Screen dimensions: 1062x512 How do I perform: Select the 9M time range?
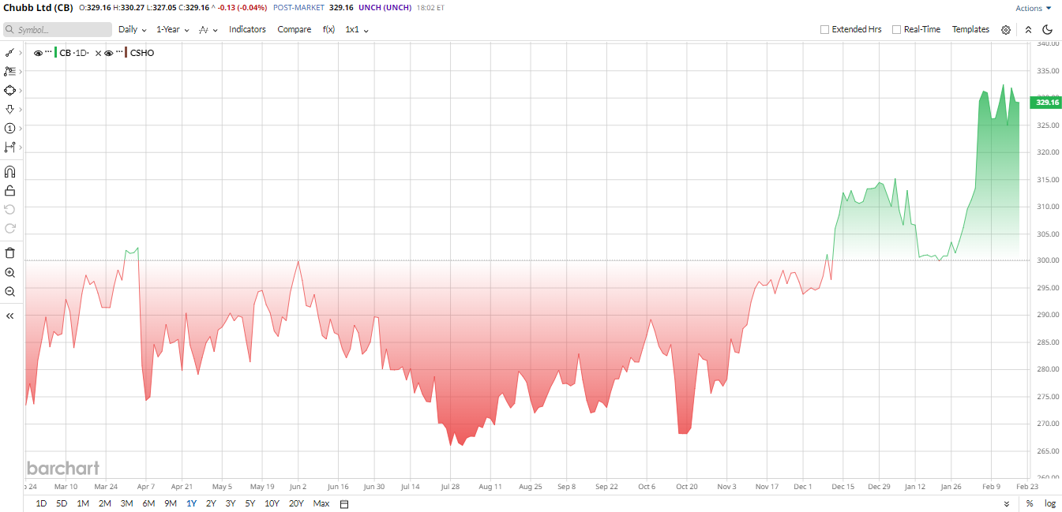(171, 503)
